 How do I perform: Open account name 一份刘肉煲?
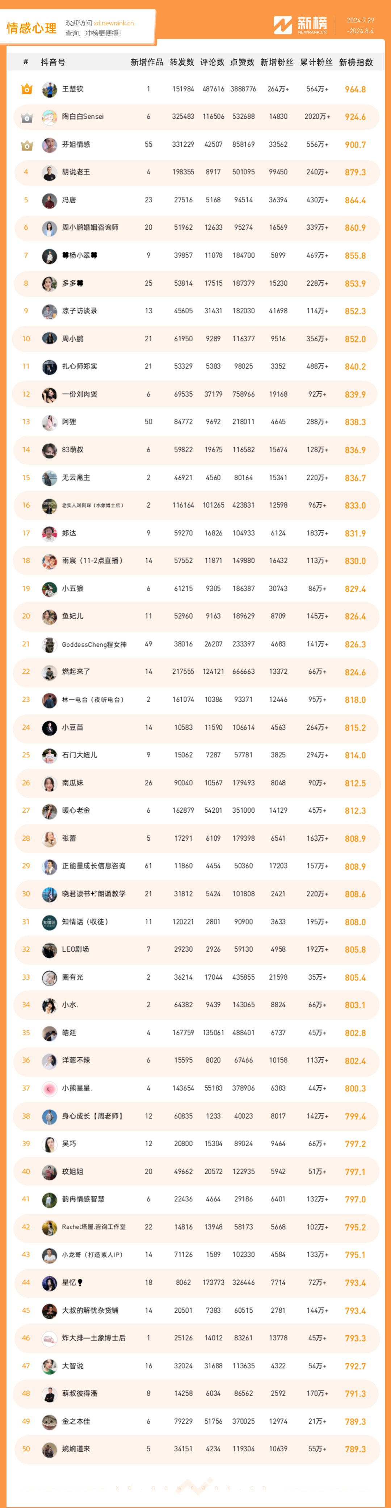(80, 395)
